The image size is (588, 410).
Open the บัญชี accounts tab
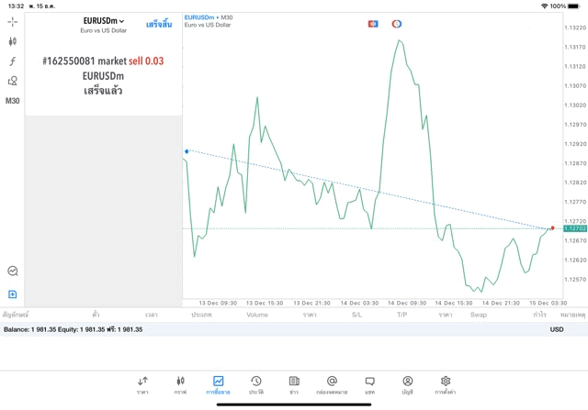[407, 384]
